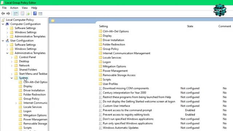This screenshot has width=233, height=131.
Task: Expand the Network tree node
Action: point(12,65)
